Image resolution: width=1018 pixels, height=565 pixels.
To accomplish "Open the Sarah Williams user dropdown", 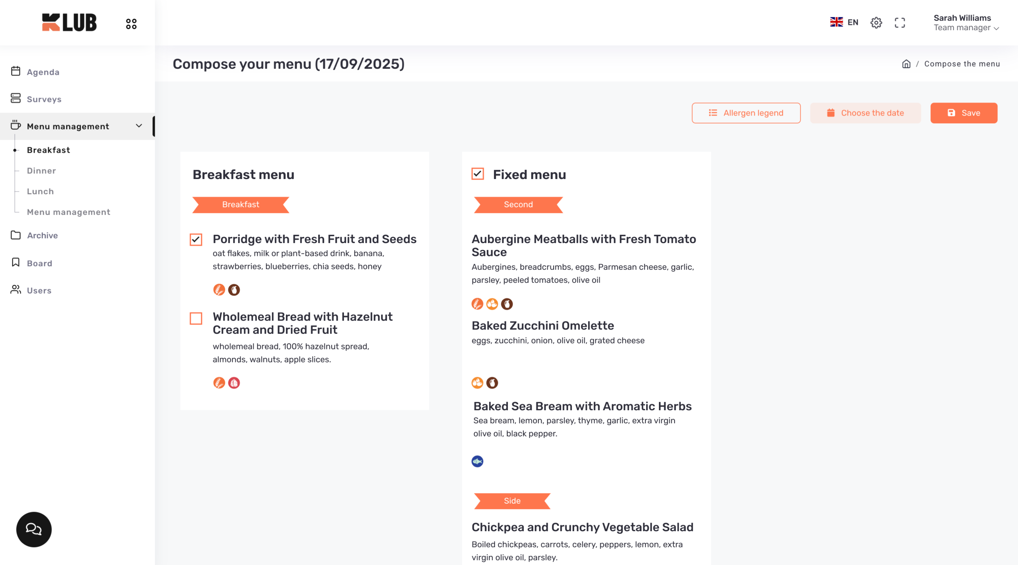I will (x=966, y=23).
